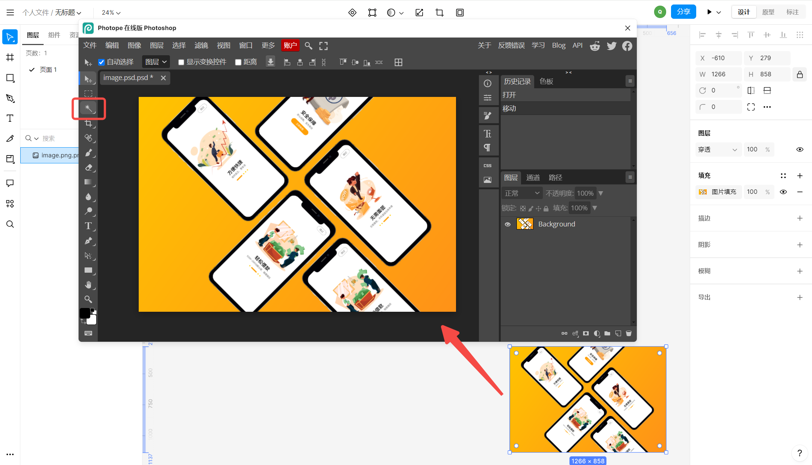Expand the play button dropdown arrow

718,12
